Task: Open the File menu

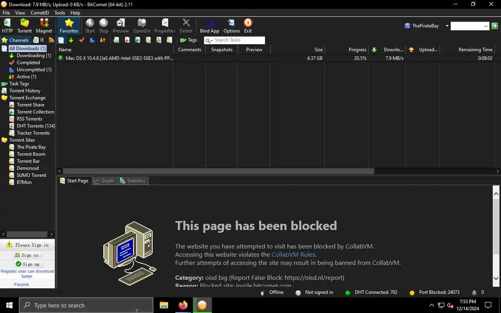Action: [x=6, y=13]
